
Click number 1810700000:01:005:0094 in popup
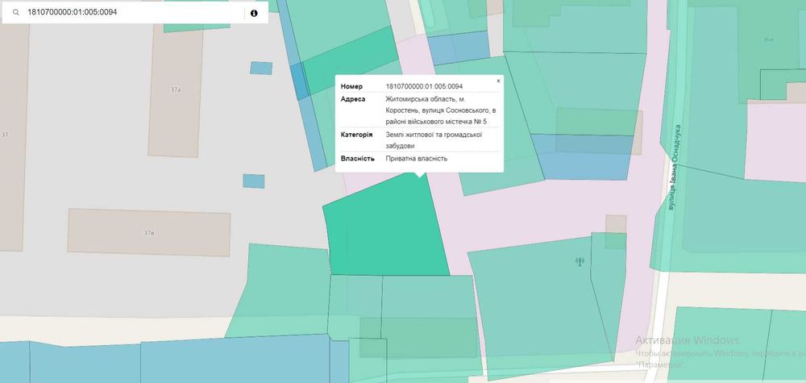click(x=424, y=86)
